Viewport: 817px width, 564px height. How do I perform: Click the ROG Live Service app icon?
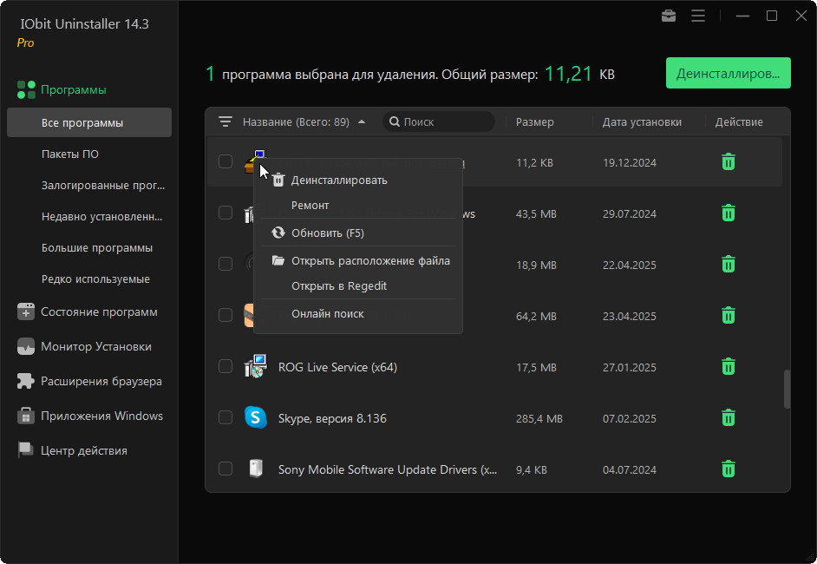pos(255,366)
